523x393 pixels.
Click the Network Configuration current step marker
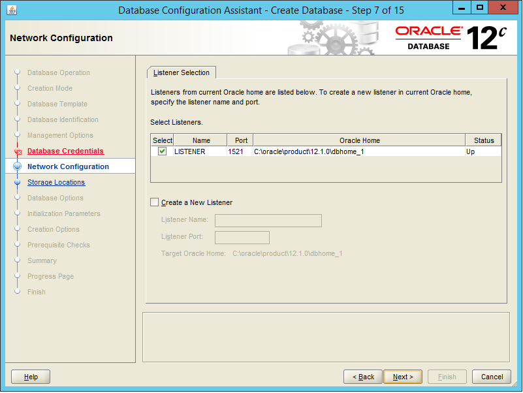pos(18,166)
